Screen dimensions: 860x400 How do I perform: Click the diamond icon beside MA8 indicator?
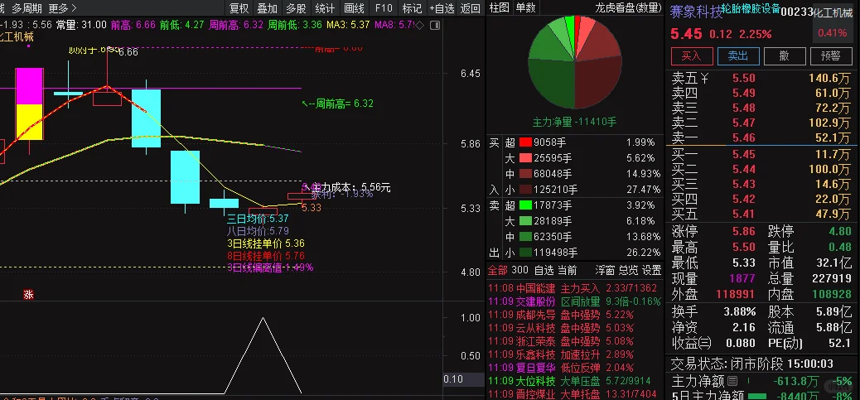pos(419,25)
